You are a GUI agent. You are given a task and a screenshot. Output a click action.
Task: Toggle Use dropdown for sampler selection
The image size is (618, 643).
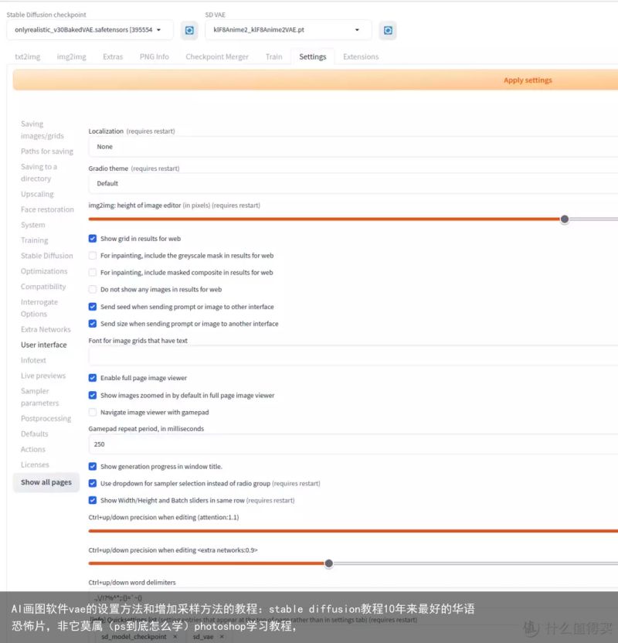(x=93, y=484)
